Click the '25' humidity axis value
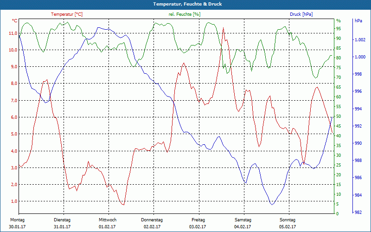This screenshot has width=371, height=232. point(339,165)
